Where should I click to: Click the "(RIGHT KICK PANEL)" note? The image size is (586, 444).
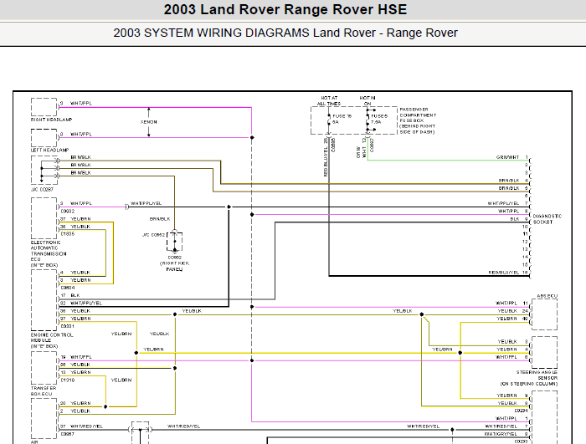(x=174, y=266)
